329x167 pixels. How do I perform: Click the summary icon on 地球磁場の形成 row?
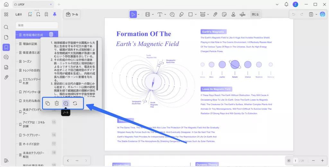pos(51,35)
